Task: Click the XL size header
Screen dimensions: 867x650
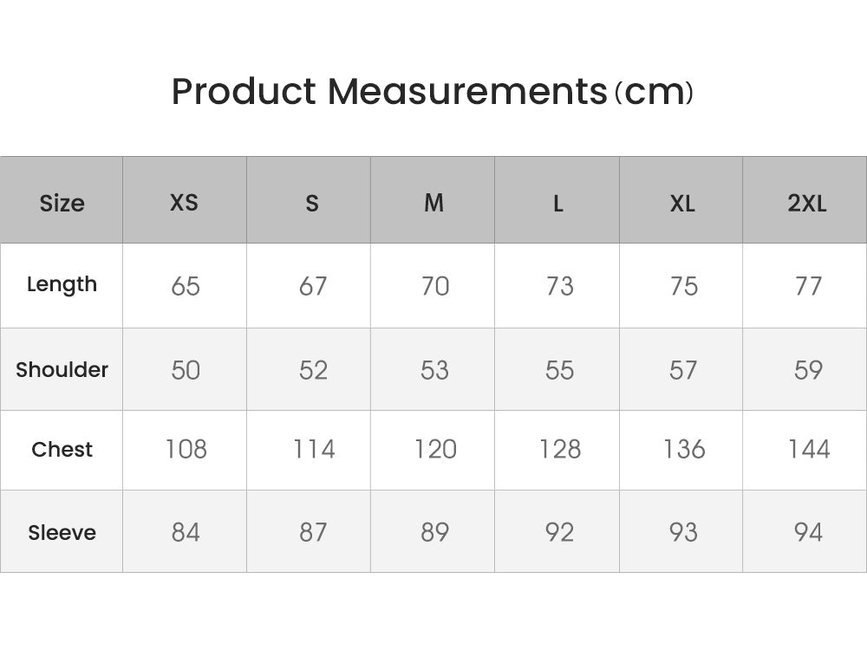Action: [682, 203]
